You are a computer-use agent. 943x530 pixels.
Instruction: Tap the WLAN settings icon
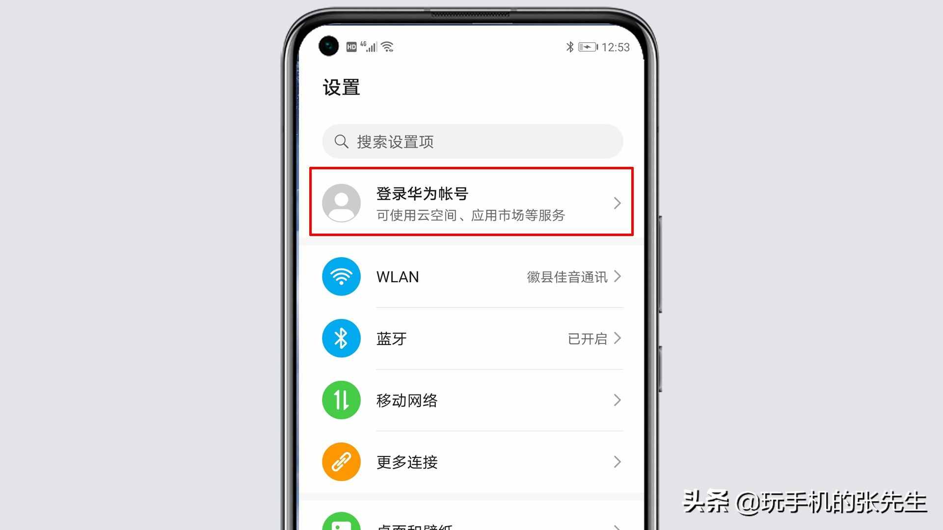[340, 276]
